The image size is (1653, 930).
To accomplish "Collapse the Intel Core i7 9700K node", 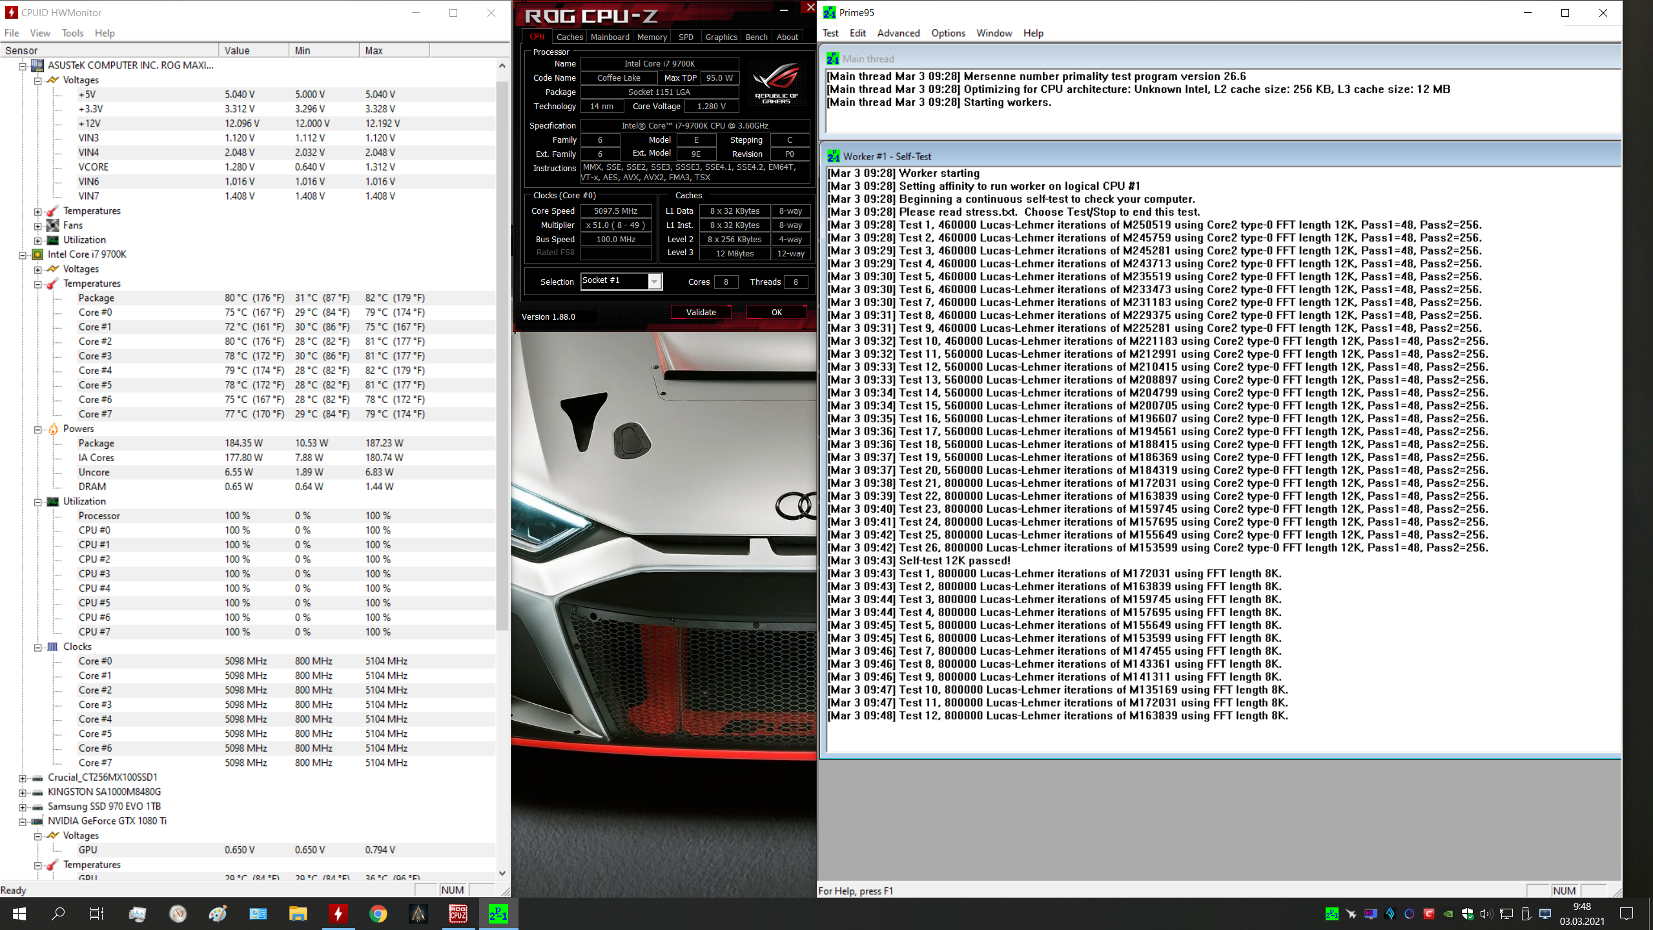I will (x=23, y=254).
